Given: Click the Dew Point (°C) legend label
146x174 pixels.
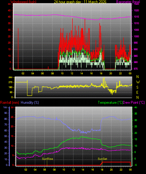Looking at the screenshot, I should [134, 103].
